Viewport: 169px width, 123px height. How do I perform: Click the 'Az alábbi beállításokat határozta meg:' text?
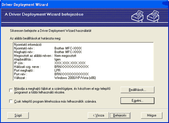35,38
